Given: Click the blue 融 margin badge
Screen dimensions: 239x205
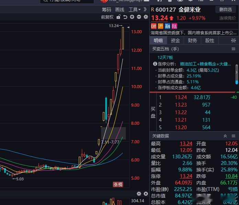Looking at the screenshot, I should point(167,26).
